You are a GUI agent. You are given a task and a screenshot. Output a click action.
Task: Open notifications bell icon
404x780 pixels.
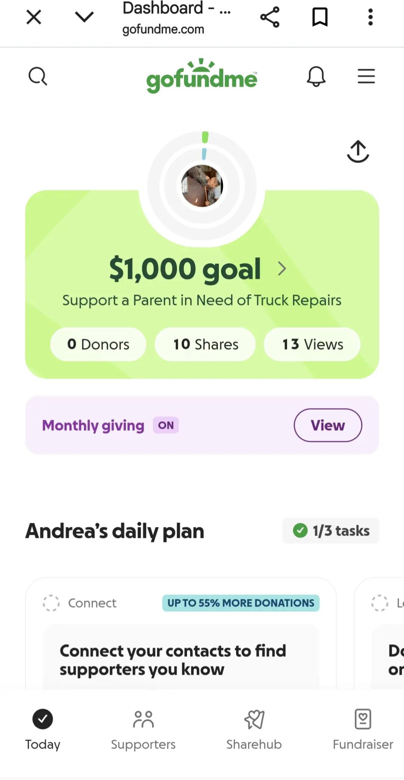316,76
